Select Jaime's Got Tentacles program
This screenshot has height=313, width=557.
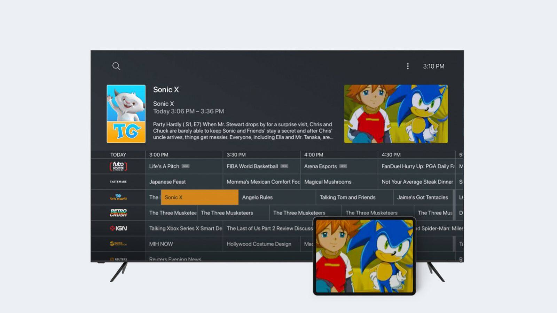(423, 197)
